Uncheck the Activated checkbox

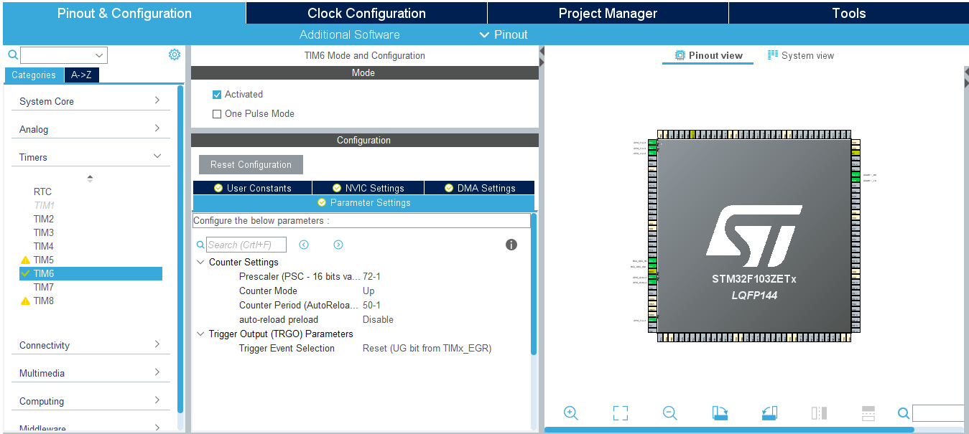[217, 95]
